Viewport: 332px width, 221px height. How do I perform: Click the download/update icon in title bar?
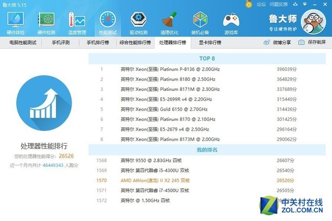tap(295, 4)
